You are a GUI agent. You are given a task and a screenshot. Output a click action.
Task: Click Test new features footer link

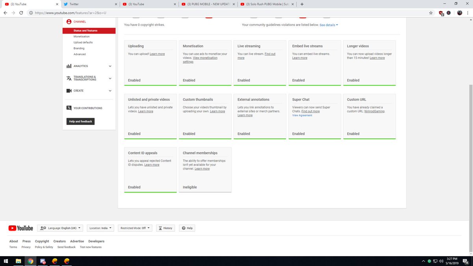click(91, 247)
